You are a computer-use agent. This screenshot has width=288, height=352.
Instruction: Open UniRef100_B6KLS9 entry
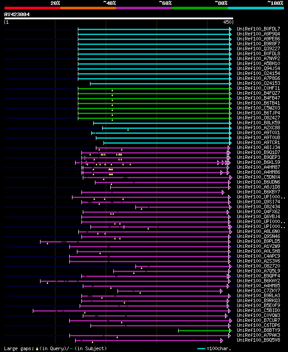258,163
